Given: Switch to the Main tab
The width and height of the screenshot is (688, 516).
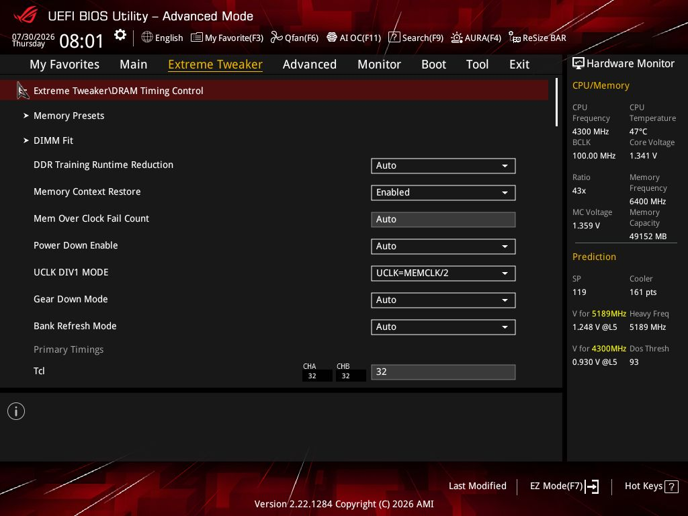Looking at the screenshot, I should pyautogui.click(x=134, y=64).
